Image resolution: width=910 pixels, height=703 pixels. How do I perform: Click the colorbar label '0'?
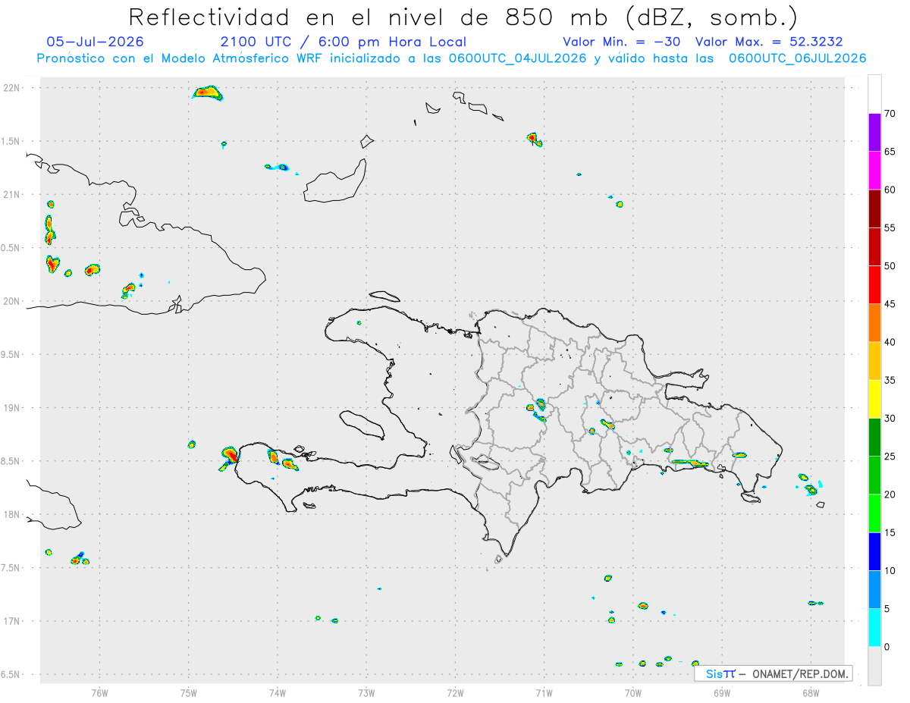pos(887,647)
